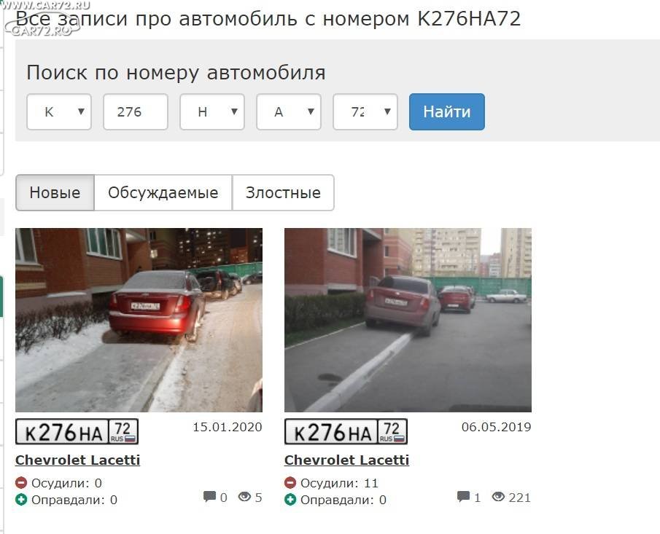Expand the third letter dropdown showing А
This screenshot has height=534, width=660.
(x=289, y=112)
